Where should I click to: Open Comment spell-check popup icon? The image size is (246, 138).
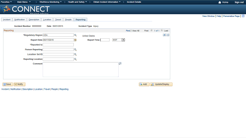coord(120,63)
